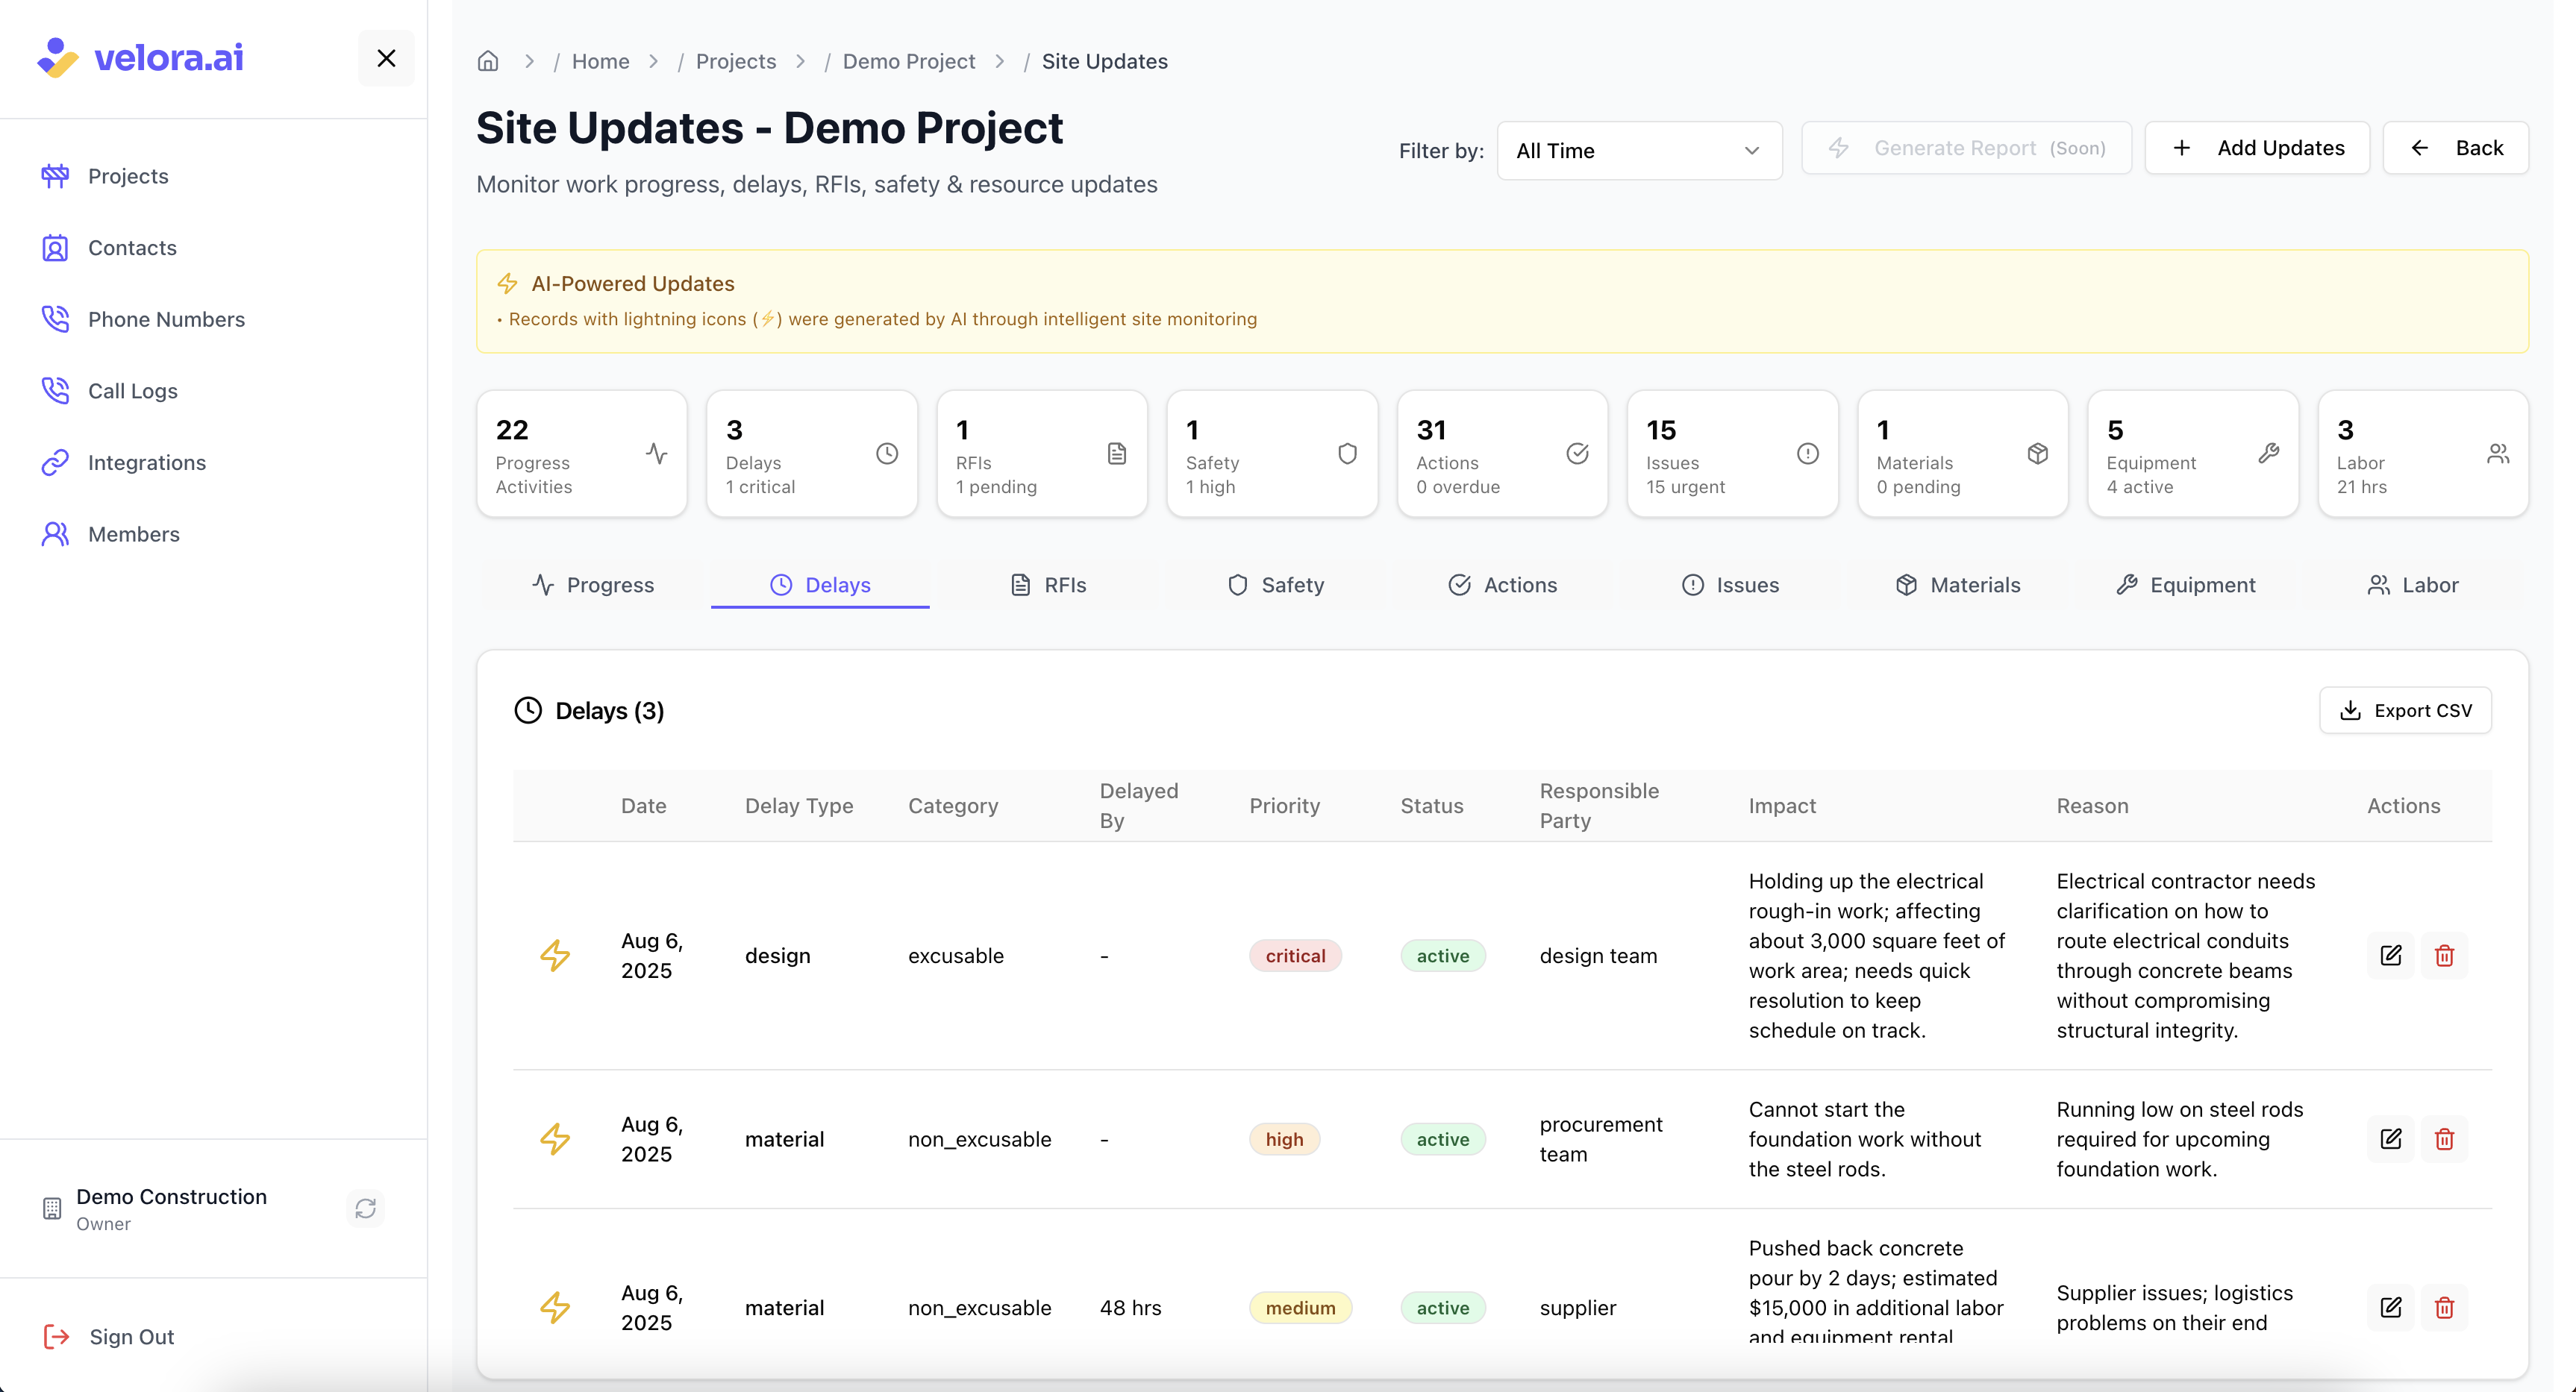Click the Delay Type column header
Image resolution: width=2576 pixels, height=1392 pixels.
[799, 806]
